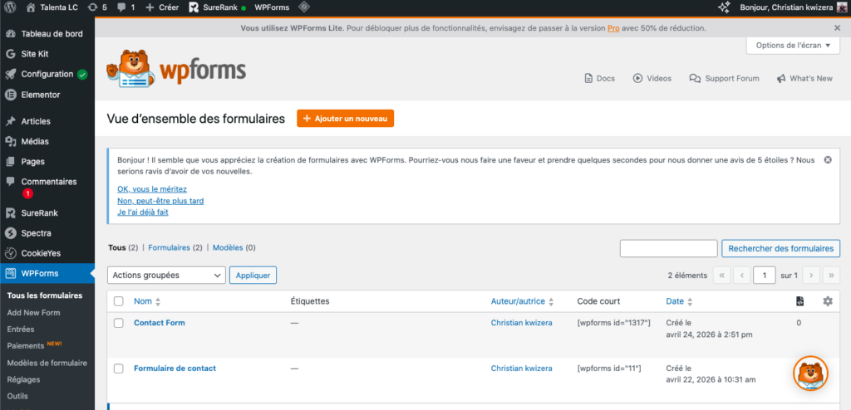Open the 5 pending updates icon

tap(97, 7)
